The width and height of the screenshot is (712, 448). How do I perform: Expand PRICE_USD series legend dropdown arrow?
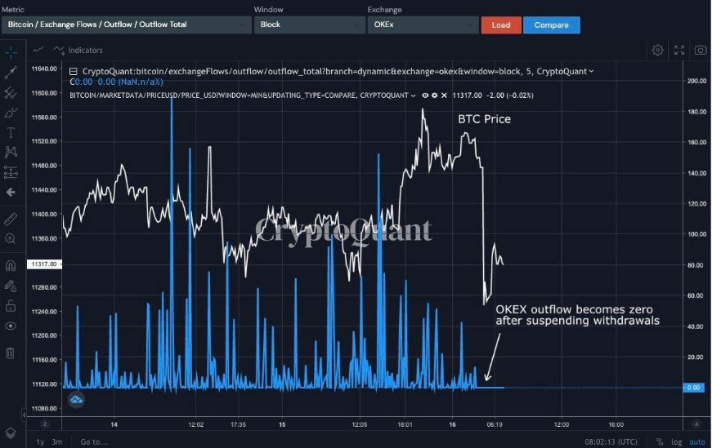coord(413,95)
